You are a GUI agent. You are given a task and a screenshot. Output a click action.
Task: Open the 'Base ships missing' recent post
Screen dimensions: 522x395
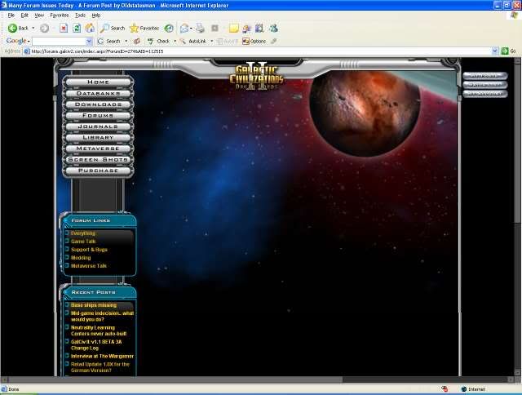pyautogui.click(x=94, y=305)
